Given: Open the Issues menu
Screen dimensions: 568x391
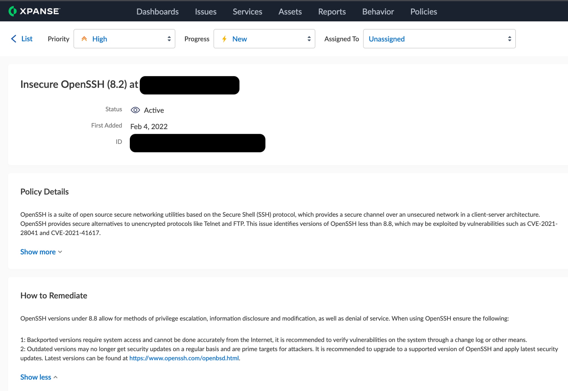Looking at the screenshot, I should point(206,11).
